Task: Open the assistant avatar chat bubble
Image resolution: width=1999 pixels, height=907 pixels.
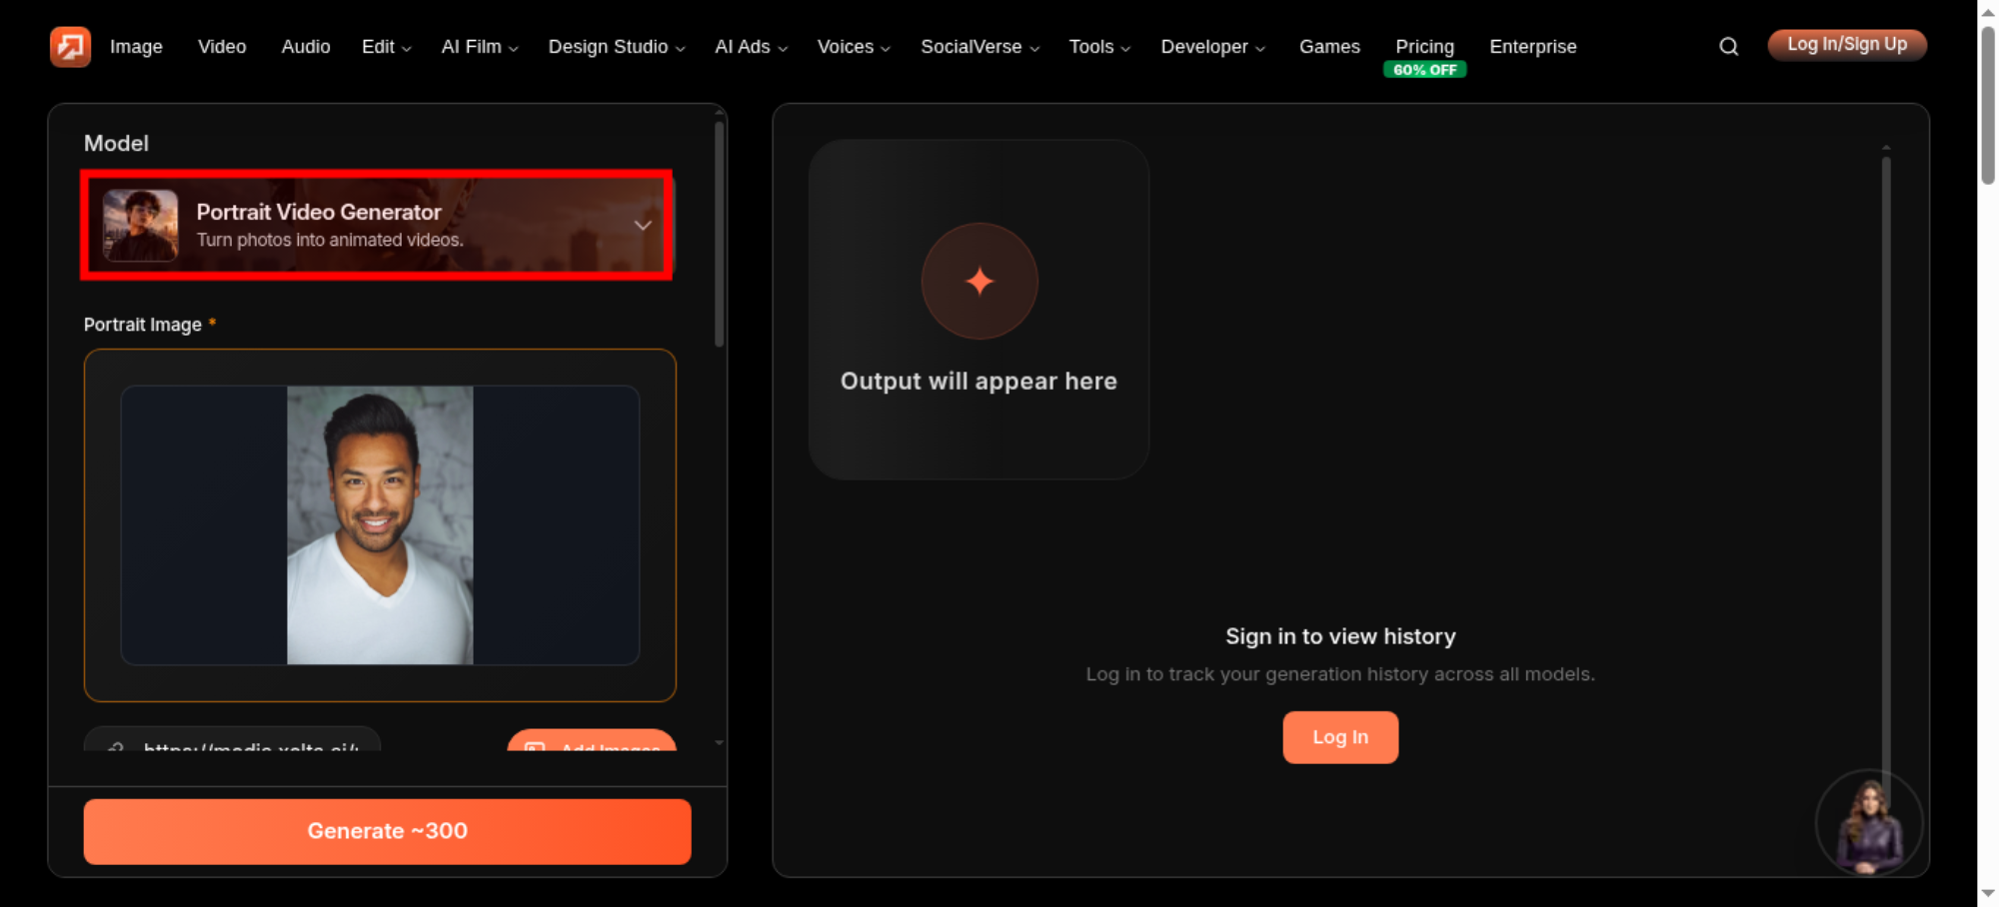Action: click(1868, 824)
